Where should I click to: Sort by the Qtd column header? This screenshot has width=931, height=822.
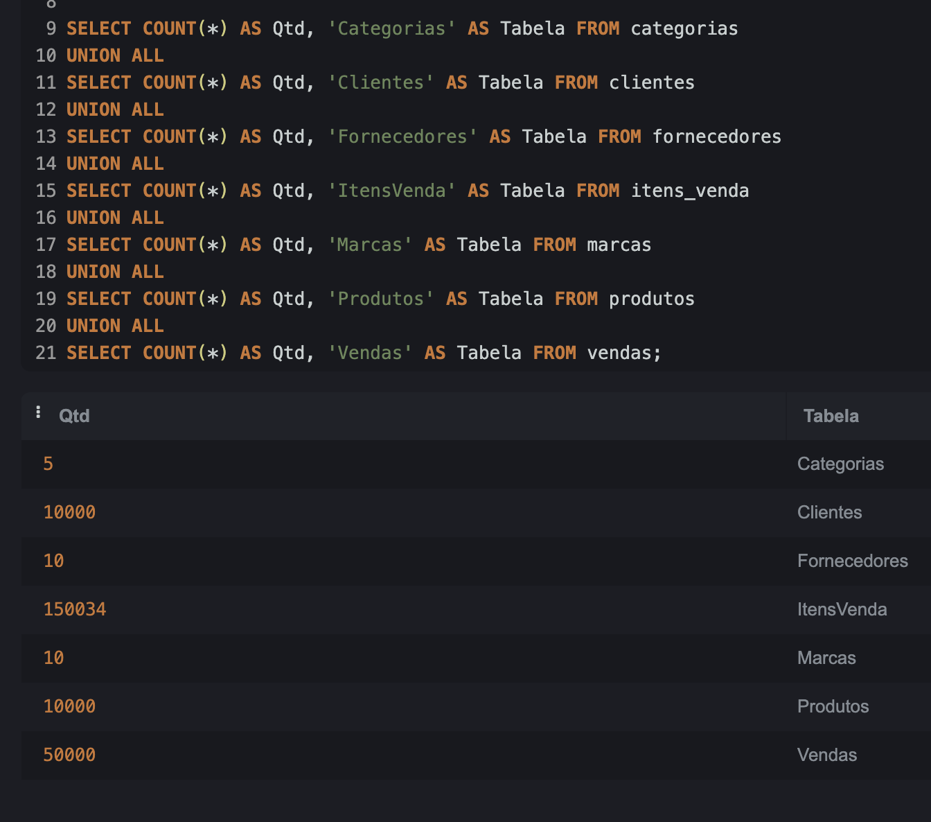pyautogui.click(x=74, y=416)
